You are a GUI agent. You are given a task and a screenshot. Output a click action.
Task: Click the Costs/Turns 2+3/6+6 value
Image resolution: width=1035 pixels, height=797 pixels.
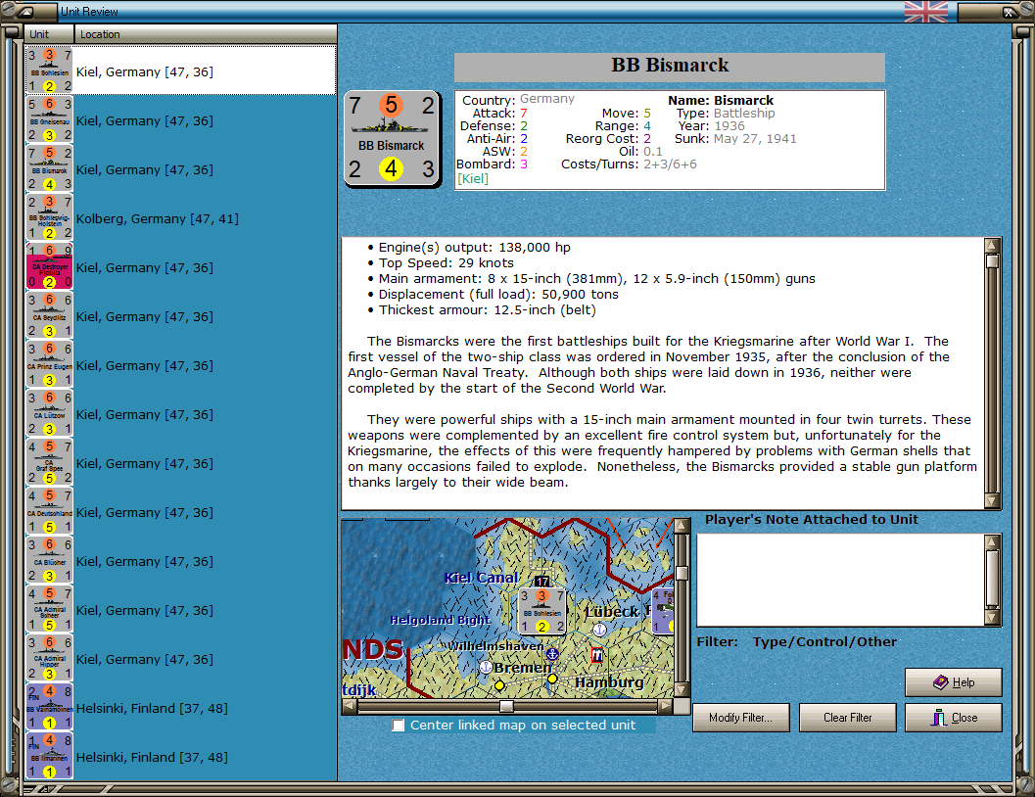(x=670, y=164)
